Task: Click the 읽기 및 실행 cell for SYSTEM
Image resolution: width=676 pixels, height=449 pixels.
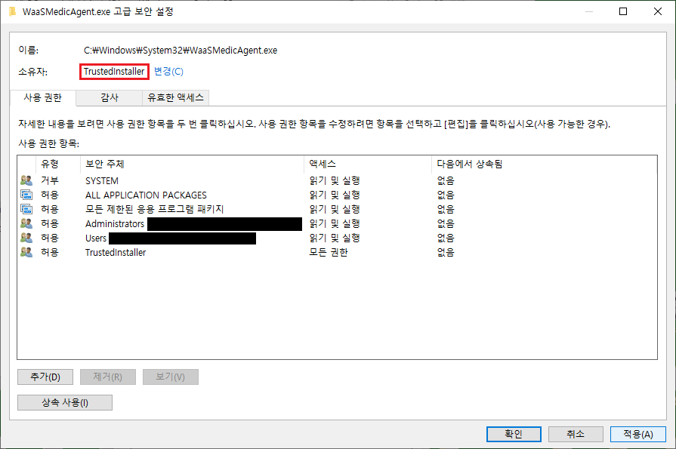Action: tap(335, 181)
